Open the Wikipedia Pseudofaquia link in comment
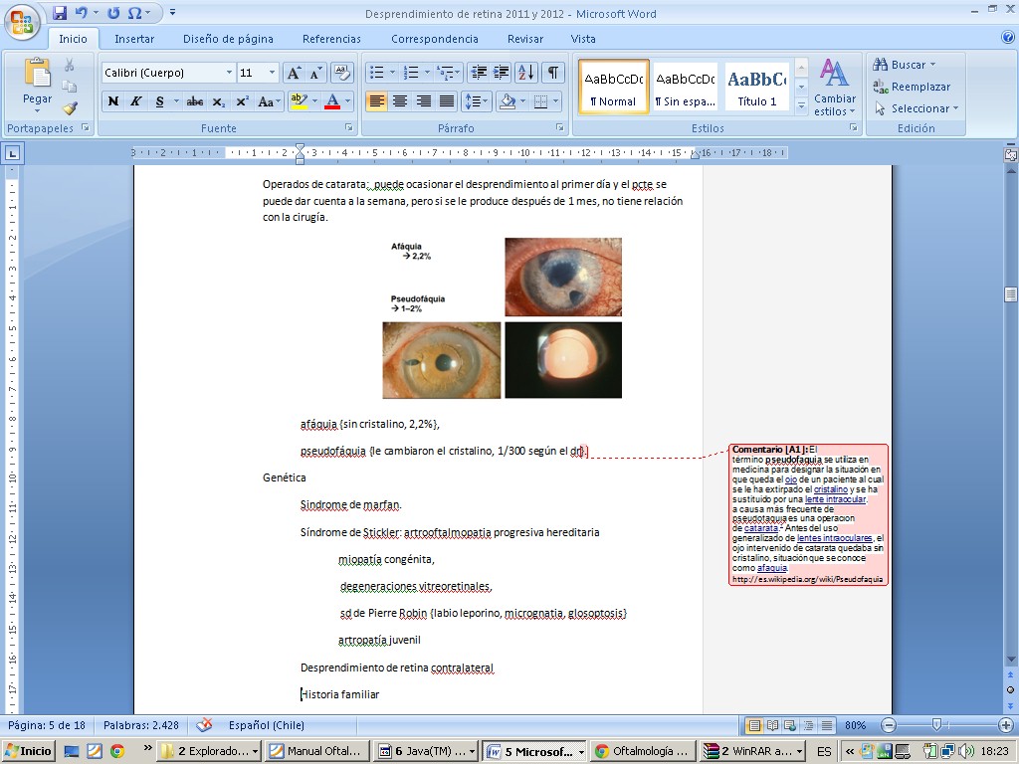 807,579
